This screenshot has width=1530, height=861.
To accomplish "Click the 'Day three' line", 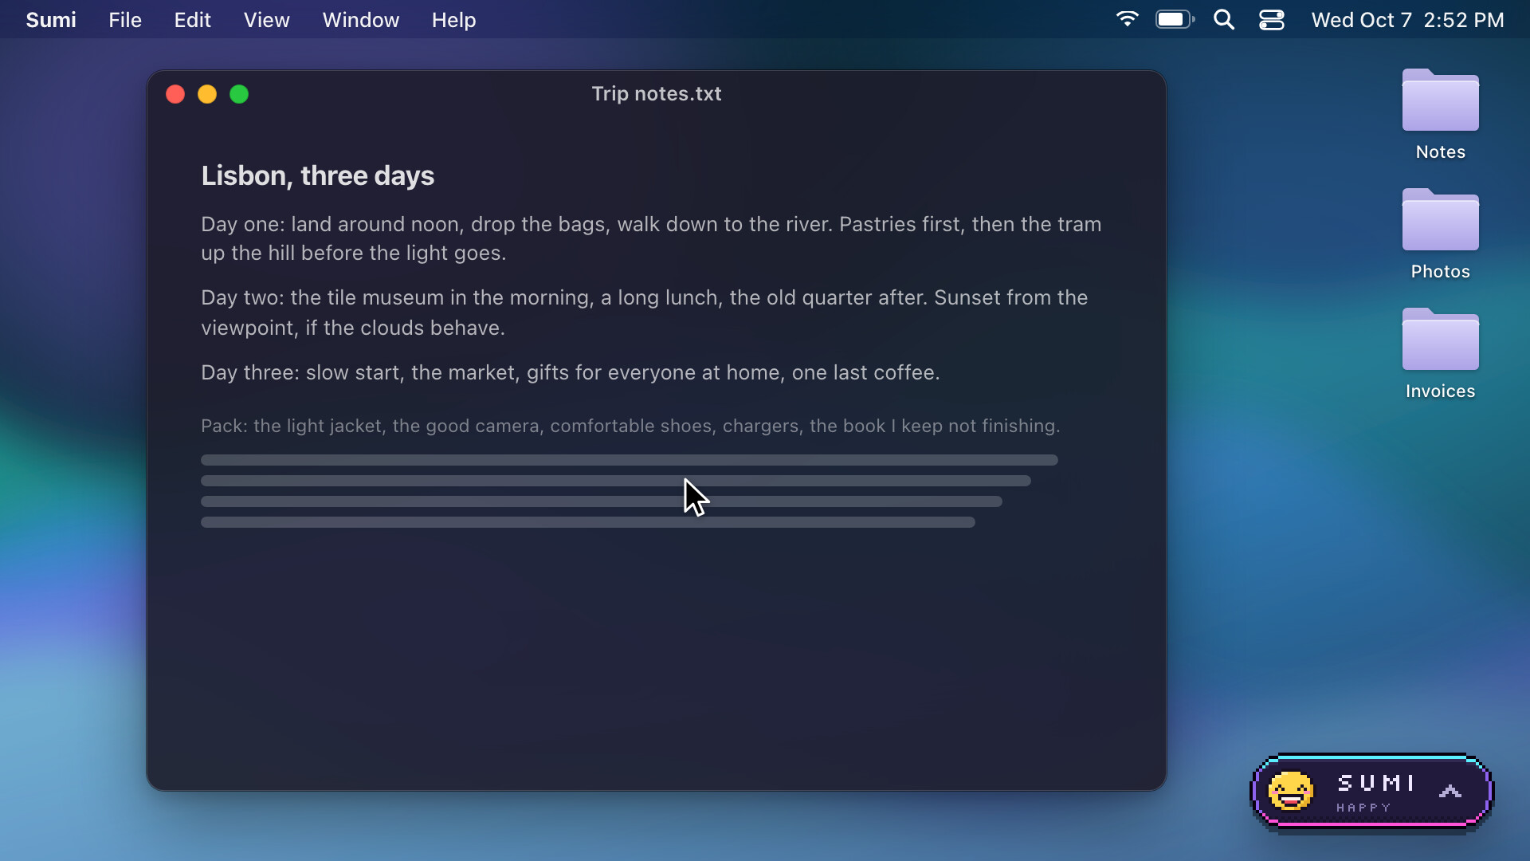I will point(571,372).
